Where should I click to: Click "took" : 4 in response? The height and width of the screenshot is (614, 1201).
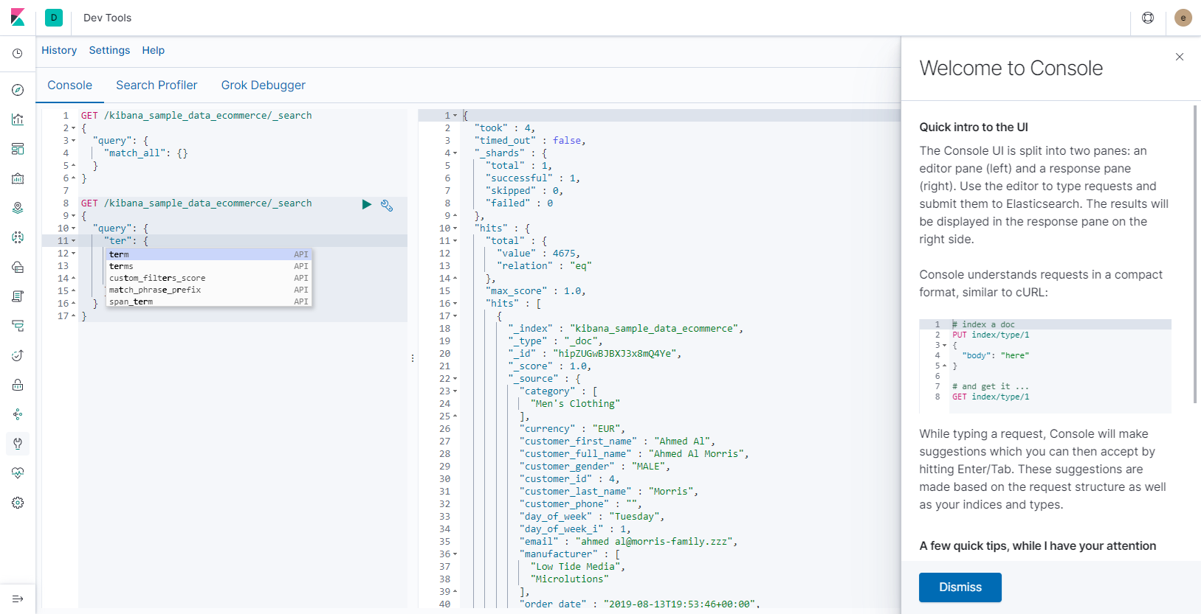505,128
